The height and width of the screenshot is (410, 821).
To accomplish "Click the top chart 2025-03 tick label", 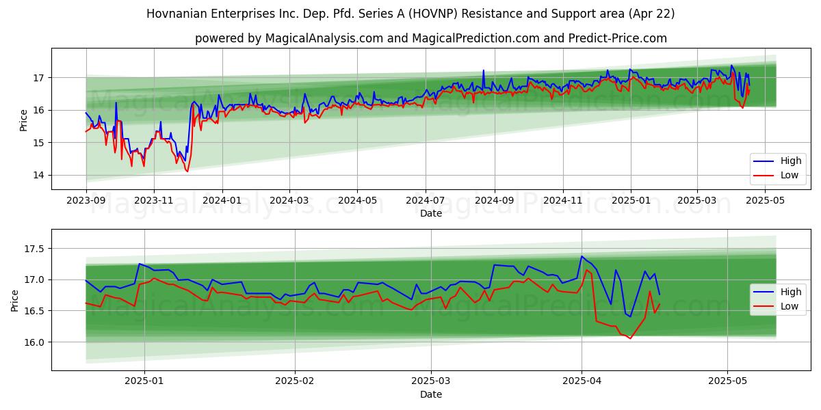I will [696, 200].
